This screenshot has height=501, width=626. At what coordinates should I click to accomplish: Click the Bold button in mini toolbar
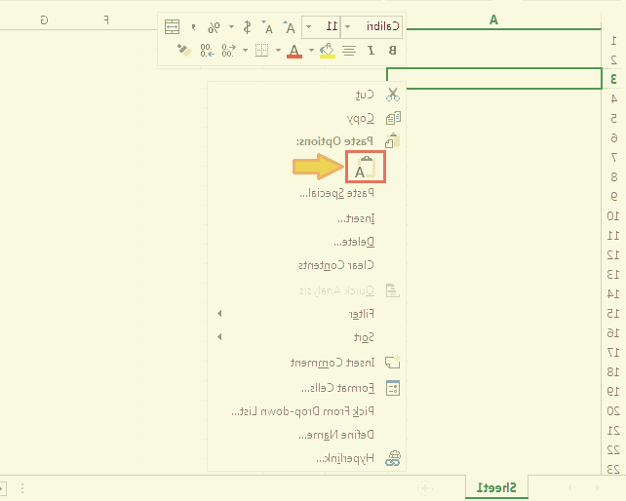pos(393,50)
